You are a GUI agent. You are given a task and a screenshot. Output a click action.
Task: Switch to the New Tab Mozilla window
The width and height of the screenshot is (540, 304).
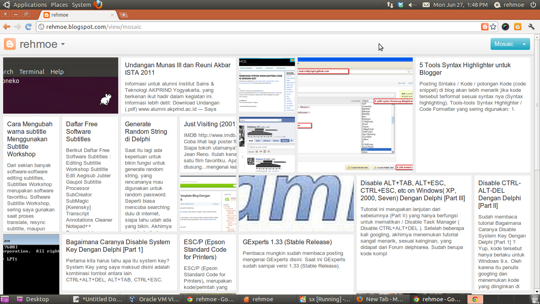click(382, 299)
